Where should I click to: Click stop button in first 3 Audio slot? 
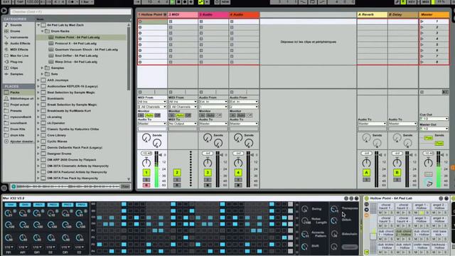point(201,21)
